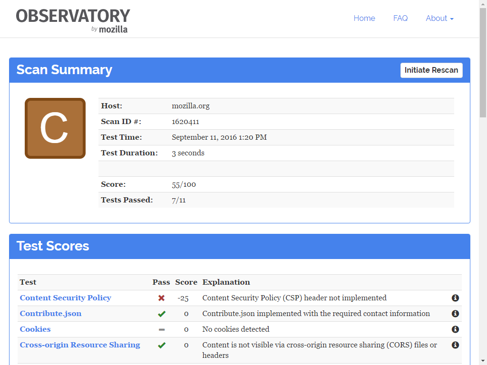The image size is (487, 365).
Task: Click the green checkmark for Contribute.json
Action: [x=162, y=314]
